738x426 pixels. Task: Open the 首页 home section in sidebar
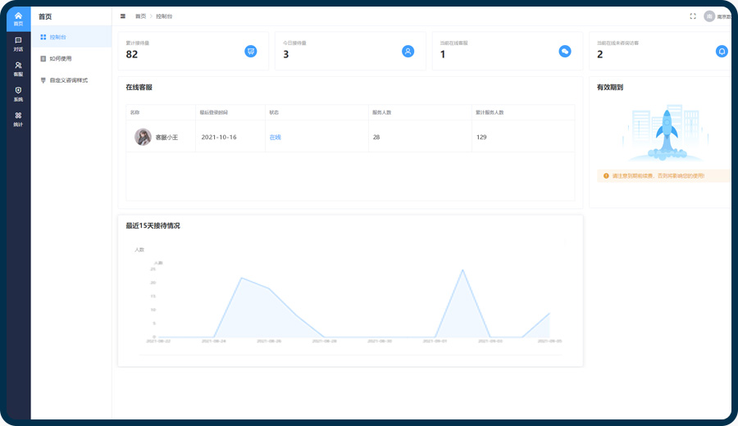pyautogui.click(x=18, y=18)
